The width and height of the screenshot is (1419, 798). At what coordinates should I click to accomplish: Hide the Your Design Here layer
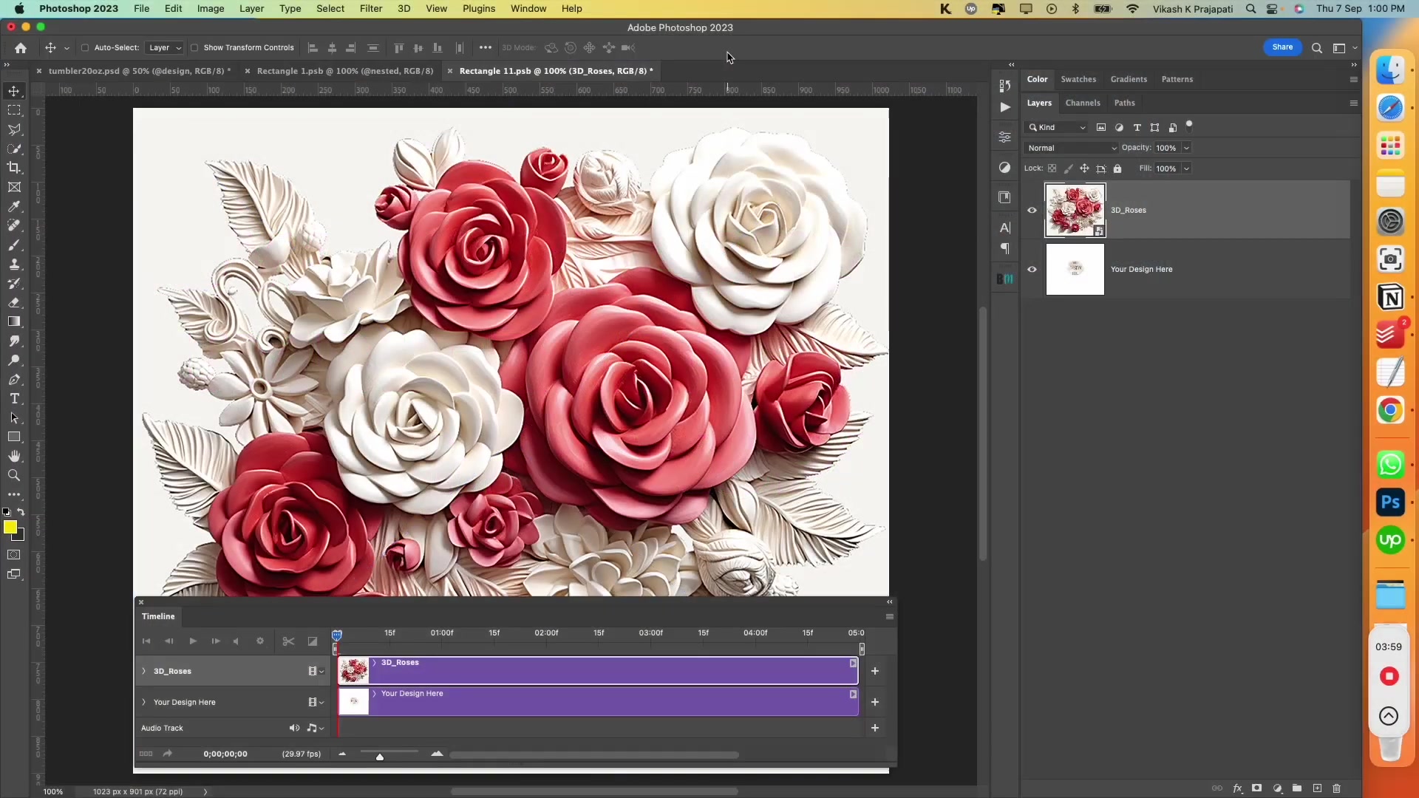pos(1032,269)
